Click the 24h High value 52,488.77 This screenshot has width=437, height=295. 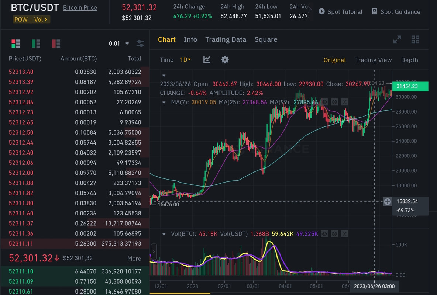click(234, 16)
